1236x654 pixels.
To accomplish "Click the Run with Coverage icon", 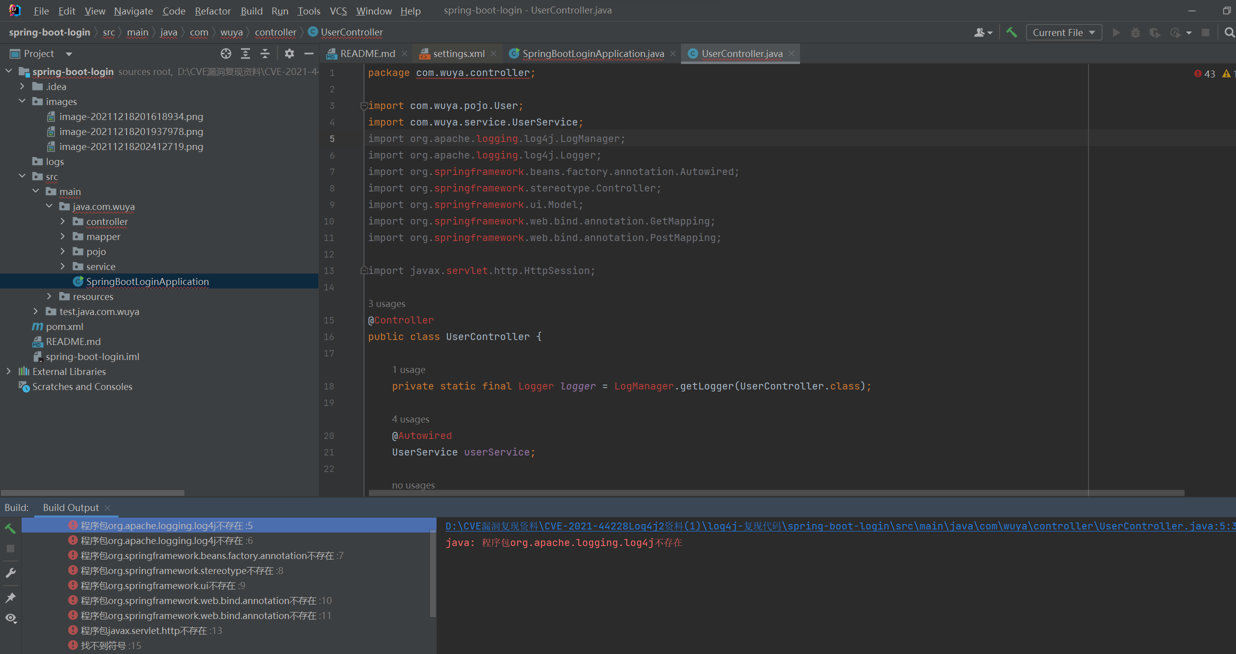I will pos(1154,32).
